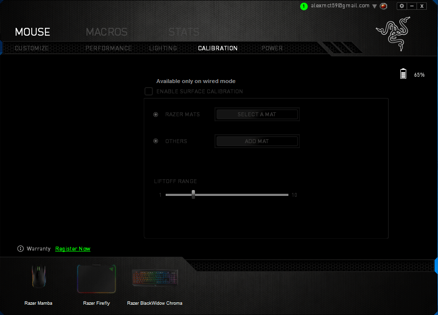
Task: Select the OTHERS radio button
Action: (x=156, y=141)
